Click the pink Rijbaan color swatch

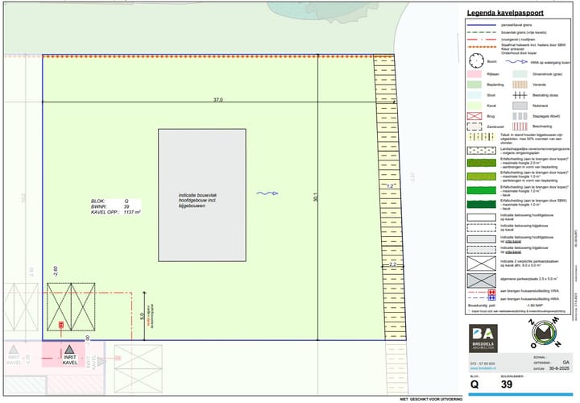474,74
